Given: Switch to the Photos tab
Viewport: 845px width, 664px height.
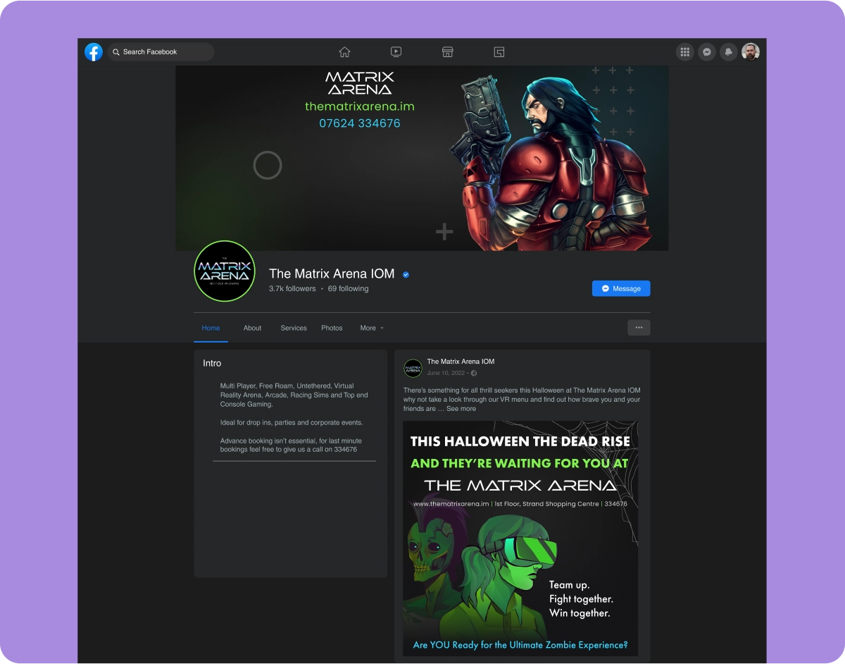Looking at the screenshot, I should [332, 328].
